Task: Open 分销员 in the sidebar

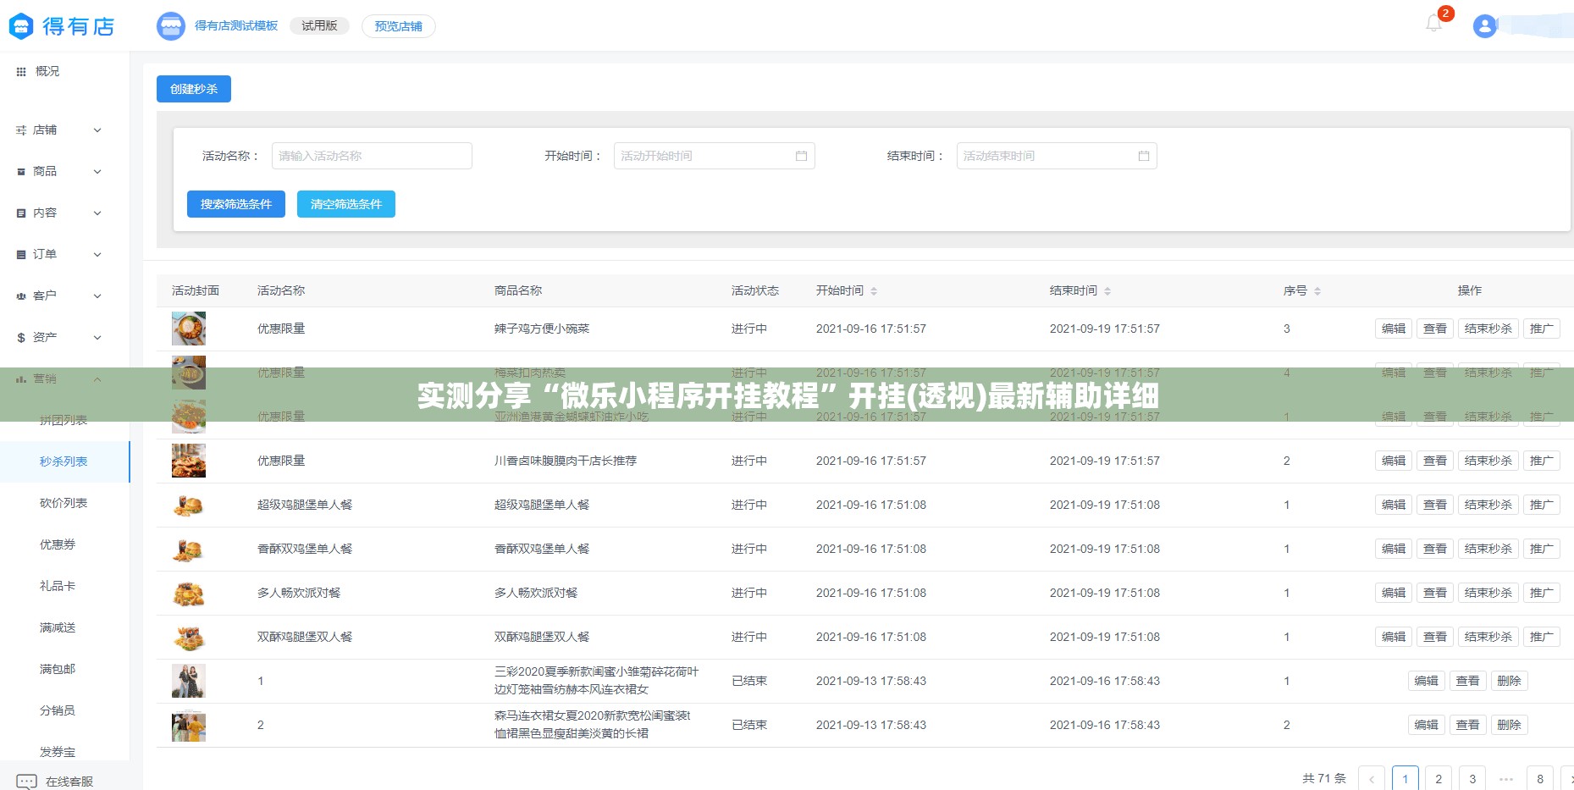Action: [x=58, y=710]
